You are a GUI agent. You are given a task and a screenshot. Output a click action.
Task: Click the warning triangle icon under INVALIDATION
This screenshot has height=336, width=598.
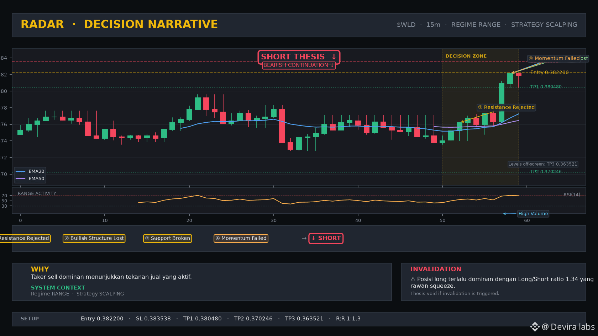point(413,279)
